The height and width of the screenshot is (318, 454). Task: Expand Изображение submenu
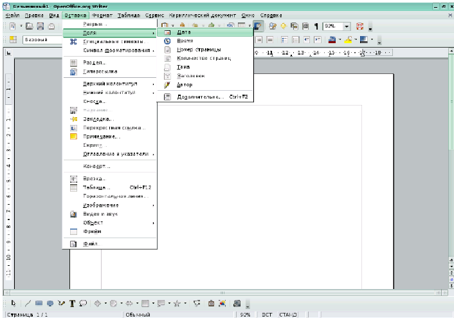(x=110, y=205)
